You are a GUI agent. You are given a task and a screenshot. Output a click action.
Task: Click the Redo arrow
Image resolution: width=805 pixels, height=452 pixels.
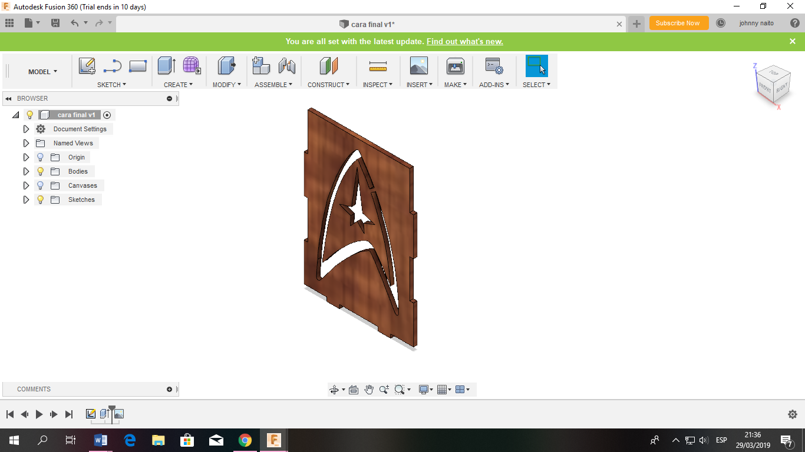(98, 23)
